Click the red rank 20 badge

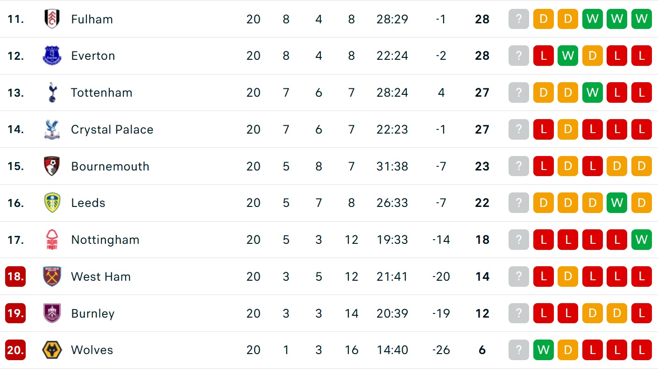click(x=15, y=350)
